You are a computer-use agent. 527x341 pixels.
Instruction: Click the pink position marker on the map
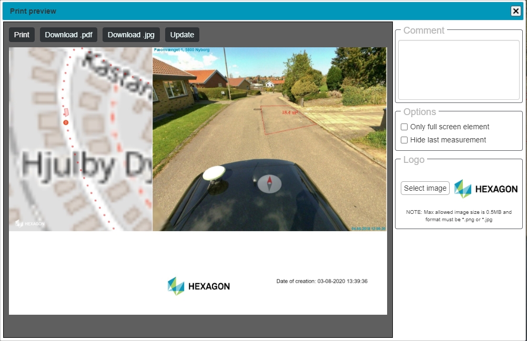click(66, 112)
